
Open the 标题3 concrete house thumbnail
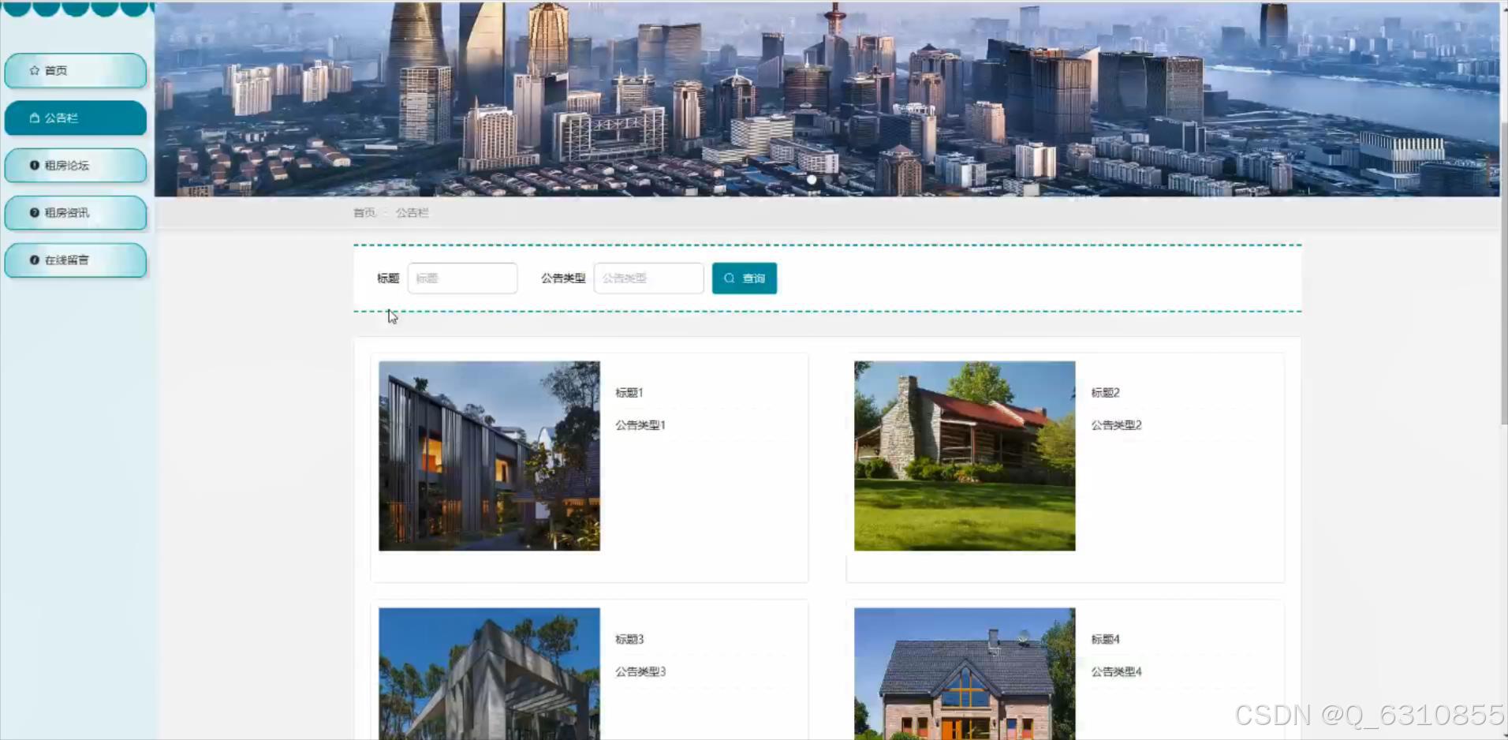(x=489, y=674)
